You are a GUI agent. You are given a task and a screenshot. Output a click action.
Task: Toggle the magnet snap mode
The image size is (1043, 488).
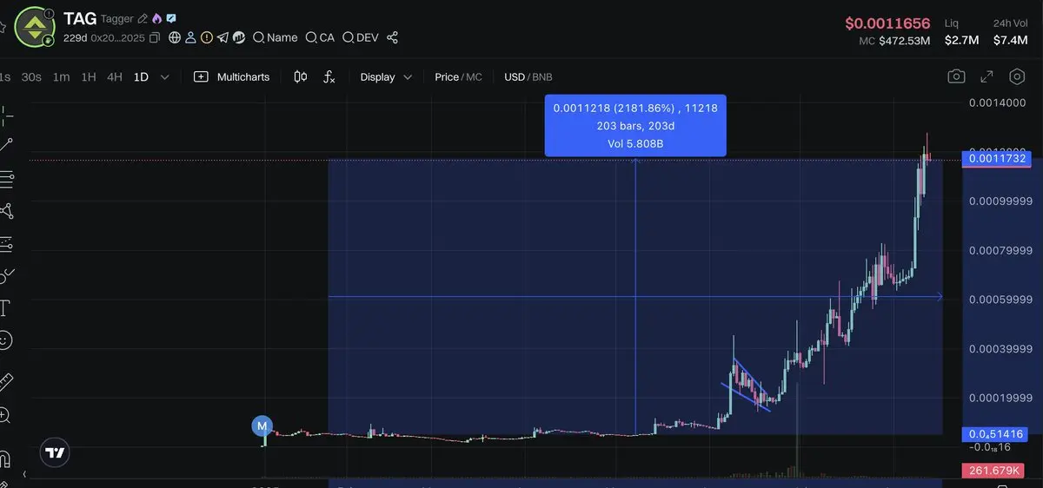point(4,458)
